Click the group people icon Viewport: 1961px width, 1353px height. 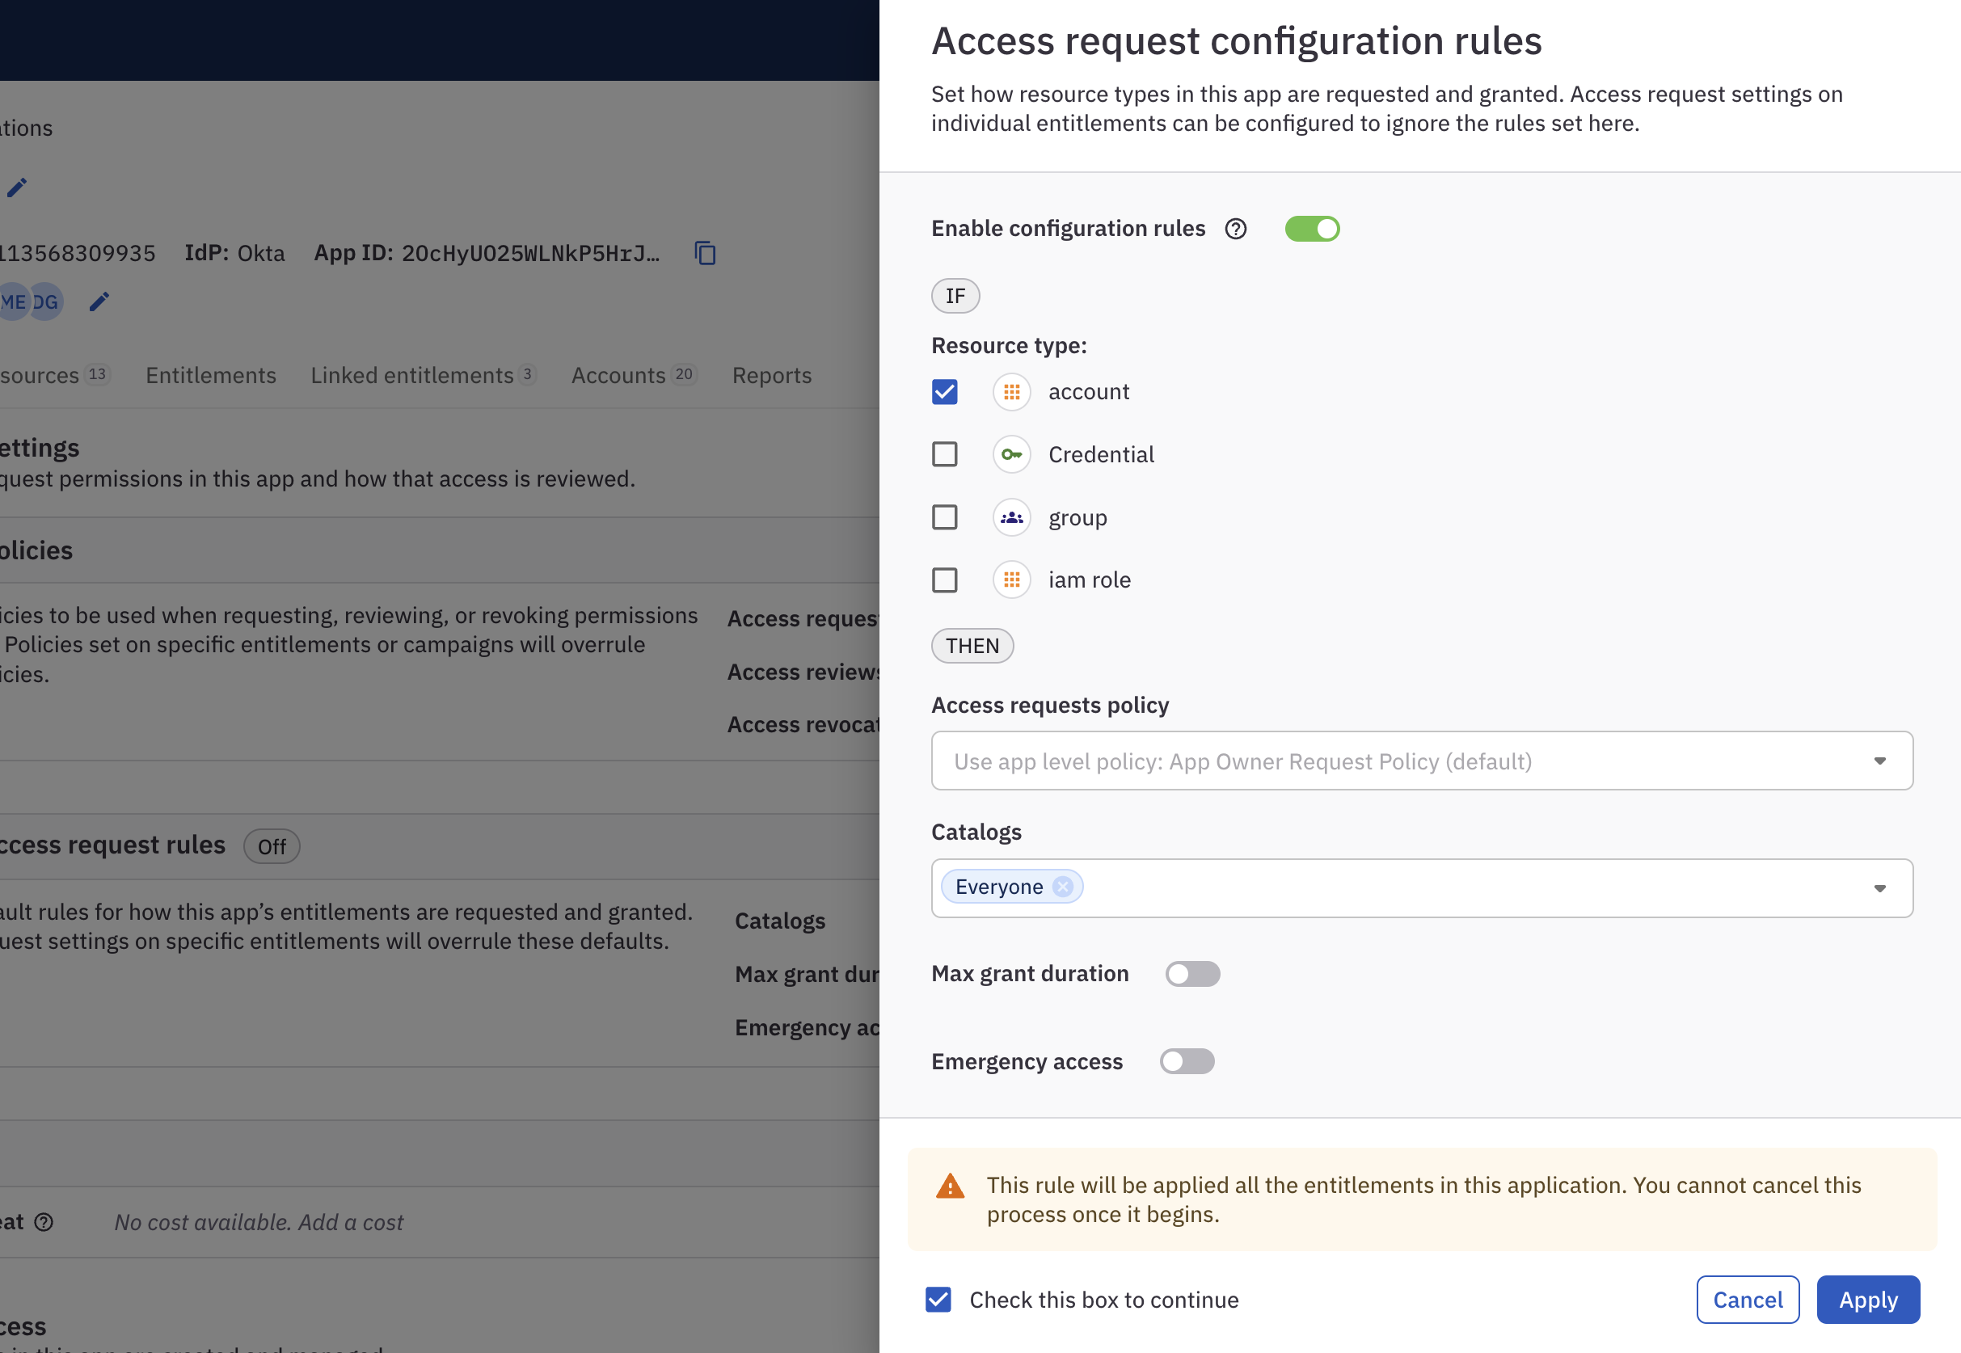[1012, 516]
